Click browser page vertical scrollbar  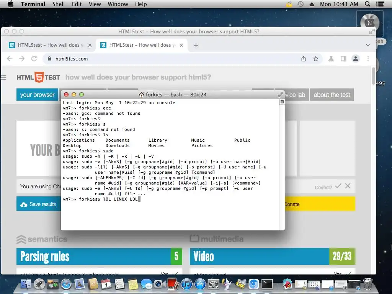[x=374, y=76]
